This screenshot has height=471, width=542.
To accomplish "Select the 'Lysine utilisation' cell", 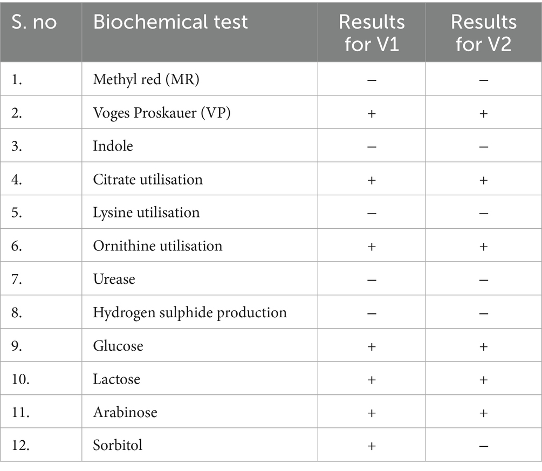I will 146,213.
